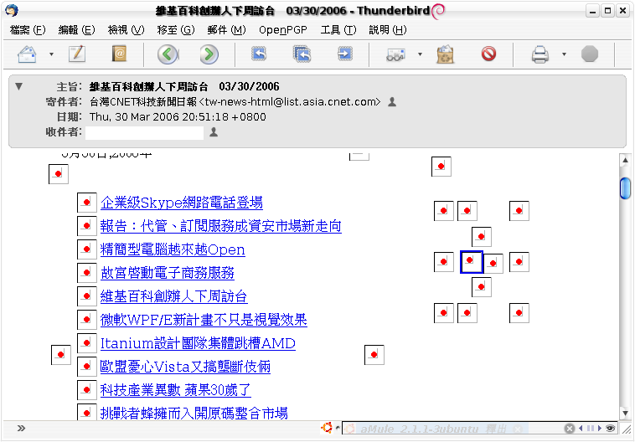
Task: Open link 科技產業異數 蘋果30歲了
Action: click(x=176, y=390)
